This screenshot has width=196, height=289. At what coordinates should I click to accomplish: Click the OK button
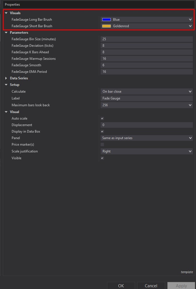(x=121, y=285)
